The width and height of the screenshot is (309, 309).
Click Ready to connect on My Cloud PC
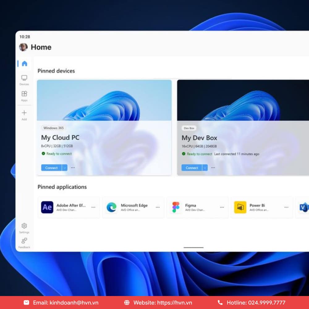(x=57, y=154)
